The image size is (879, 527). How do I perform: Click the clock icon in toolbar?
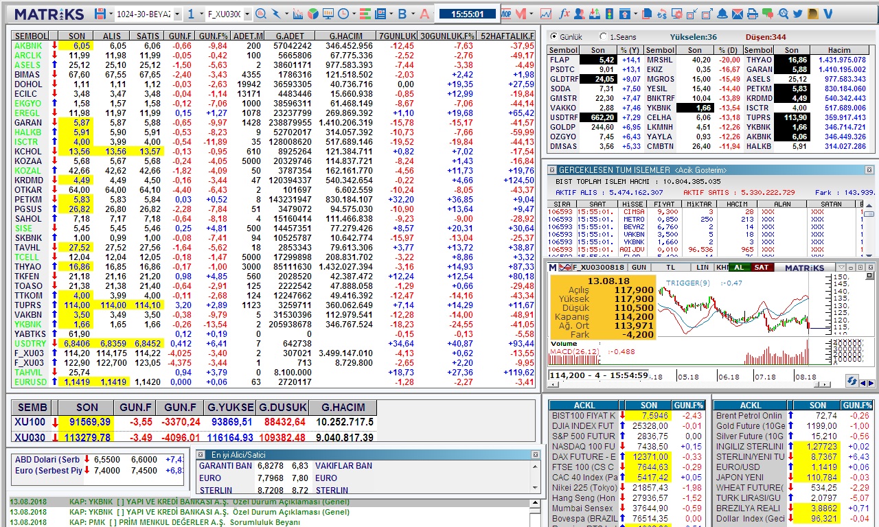tap(343, 14)
